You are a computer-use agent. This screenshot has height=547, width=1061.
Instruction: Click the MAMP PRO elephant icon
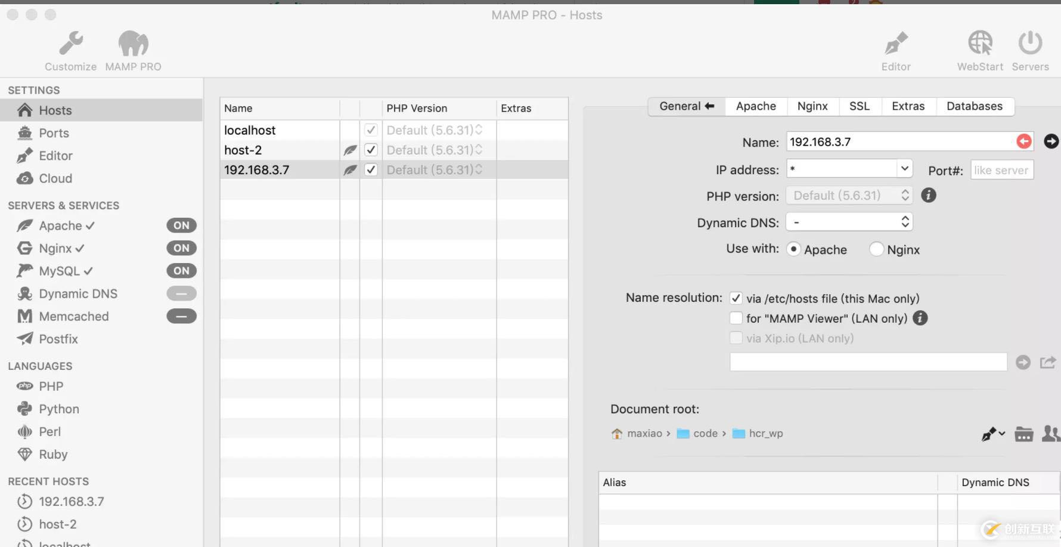133,44
